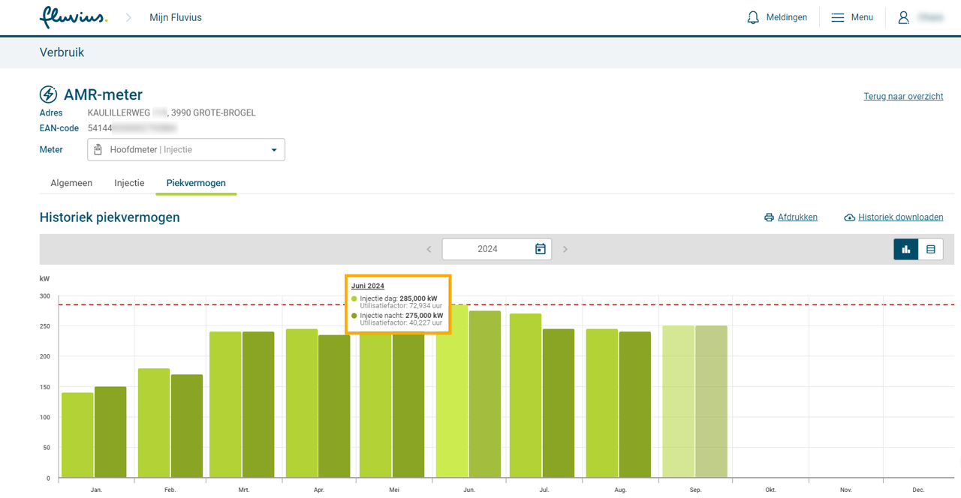961x498 pixels.
Task: Expand the Hoofdmeter meter dropdown
Action: [273, 150]
